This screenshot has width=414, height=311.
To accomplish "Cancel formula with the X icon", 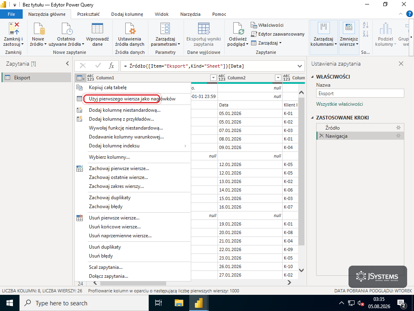I will pyautogui.click(x=83, y=66).
